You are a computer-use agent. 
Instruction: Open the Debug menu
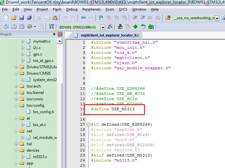point(72,9)
